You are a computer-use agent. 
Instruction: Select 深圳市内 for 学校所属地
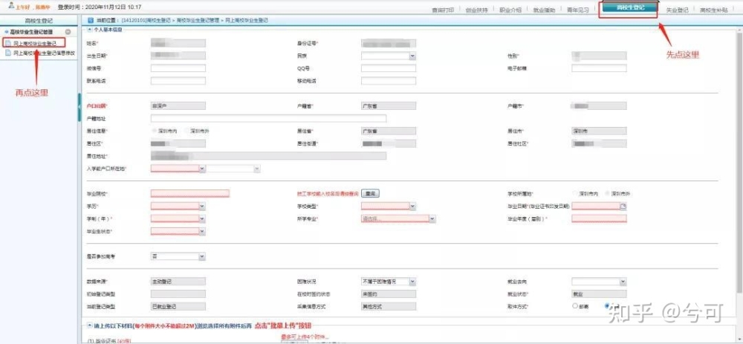tap(576, 194)
